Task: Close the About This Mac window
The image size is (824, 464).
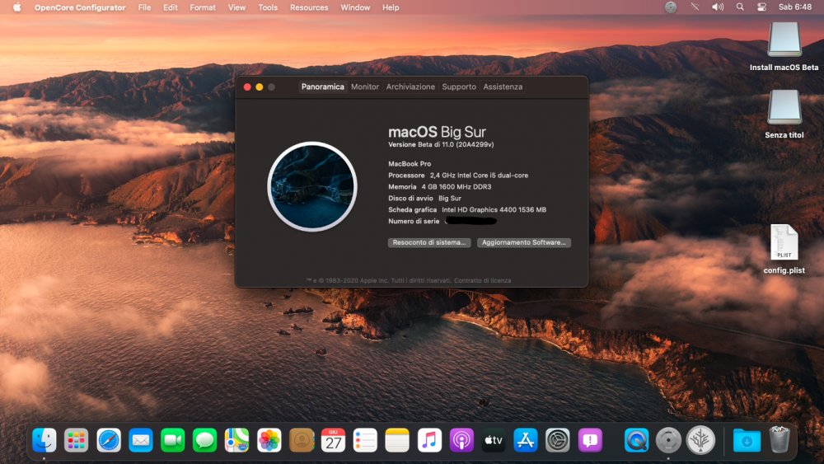Action: coord(247,87)
